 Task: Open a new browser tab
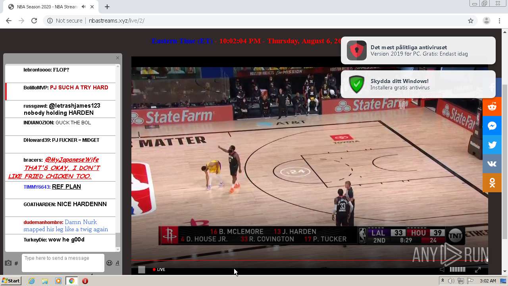107,7
